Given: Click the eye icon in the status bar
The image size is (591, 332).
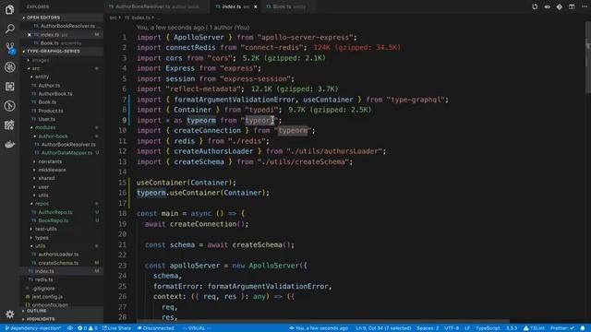Looking at the screenshot, I should click(70, 328).
